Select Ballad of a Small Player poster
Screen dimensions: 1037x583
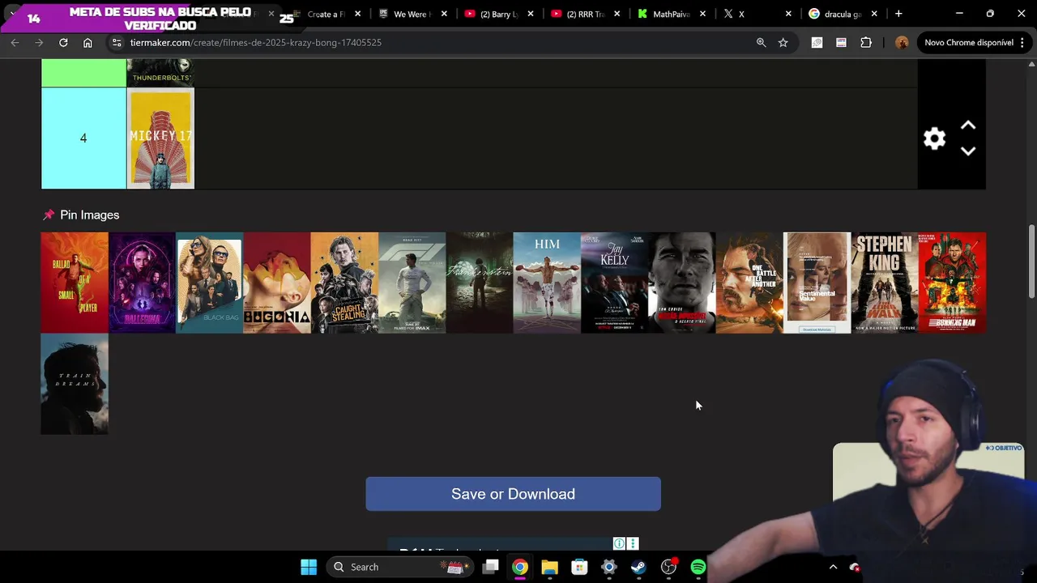click(75, 283)
